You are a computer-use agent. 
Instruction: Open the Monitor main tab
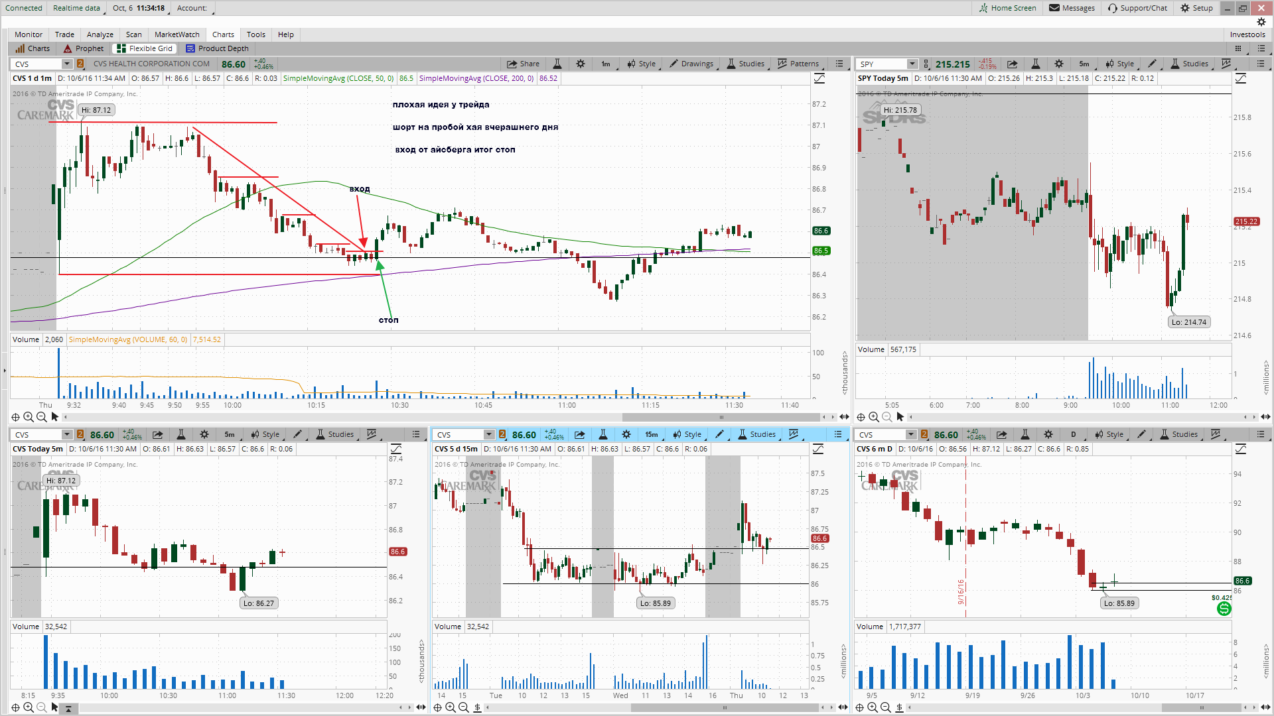29,34
